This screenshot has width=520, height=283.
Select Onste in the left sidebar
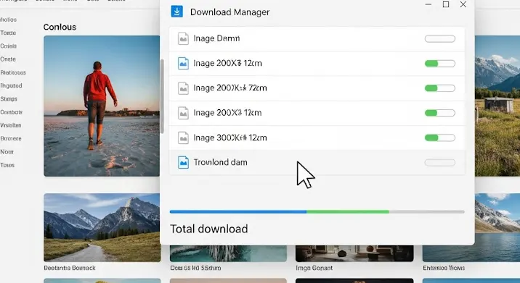(x=8, y=59)
